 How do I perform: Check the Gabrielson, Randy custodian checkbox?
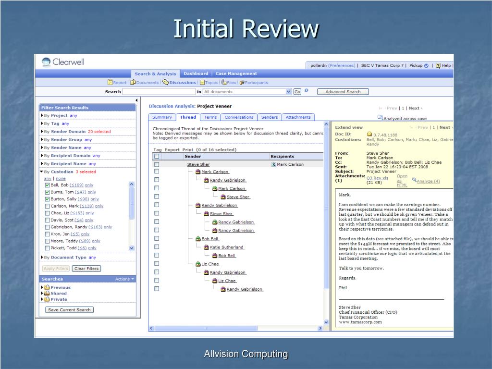coord(48,227)
